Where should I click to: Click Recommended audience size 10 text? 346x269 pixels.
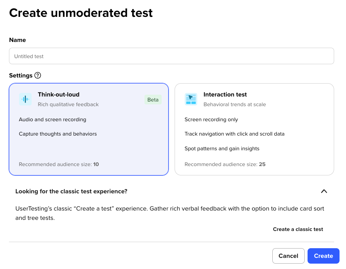tap(59, 164)
